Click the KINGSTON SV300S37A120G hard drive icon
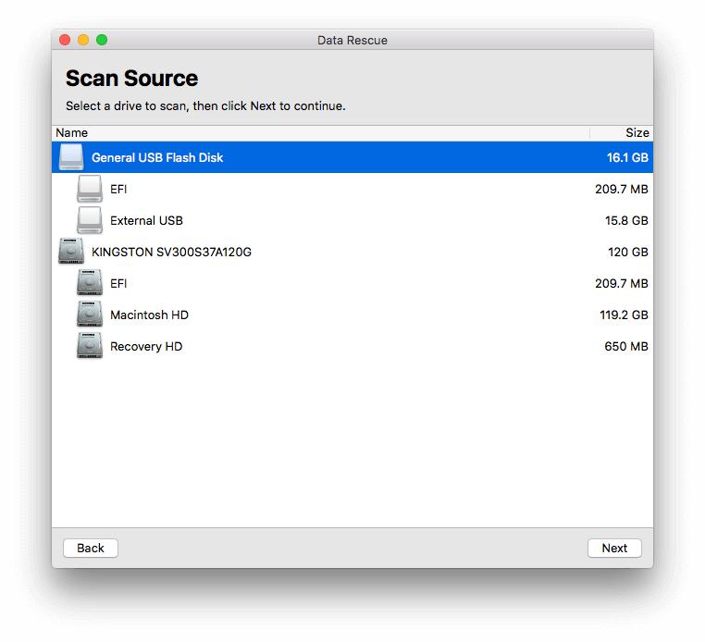705x642 pixels. [x=71, y=252]
